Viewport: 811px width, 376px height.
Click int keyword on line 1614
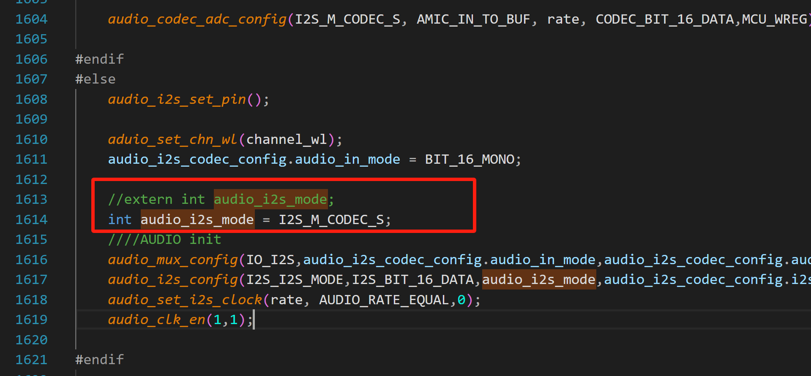coord(120,220)
